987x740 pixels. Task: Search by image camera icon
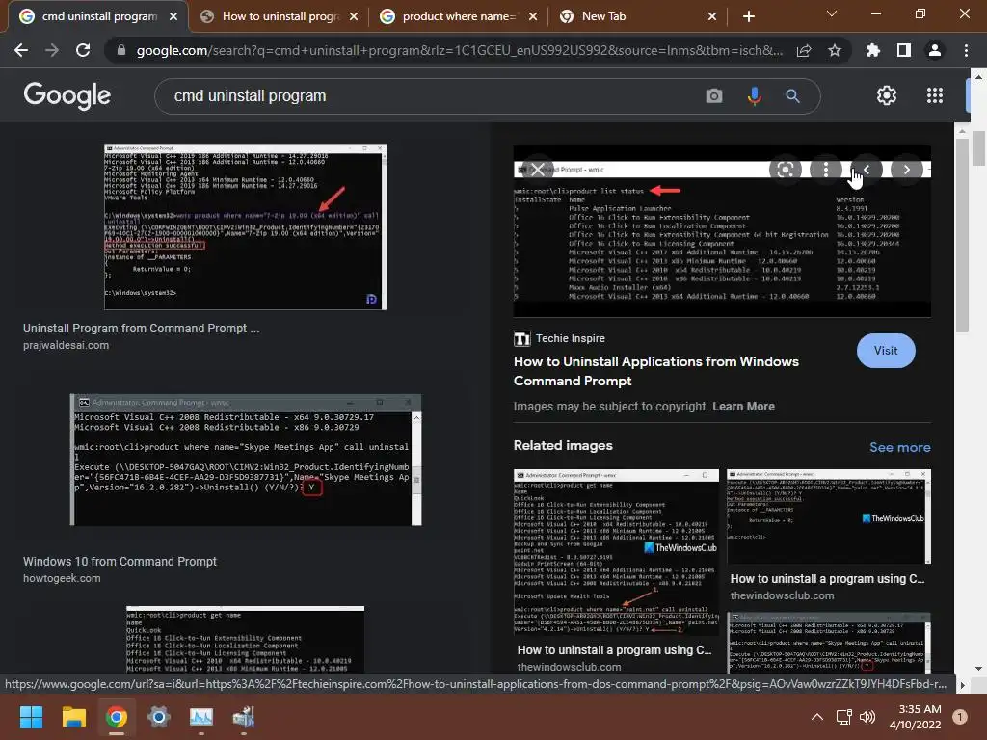click(x=714, y=95)
